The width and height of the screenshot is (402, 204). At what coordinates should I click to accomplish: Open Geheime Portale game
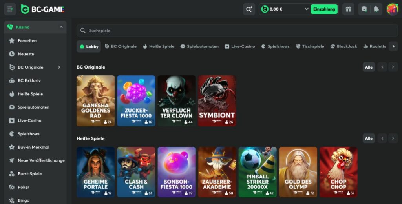[x=96, y=172]
